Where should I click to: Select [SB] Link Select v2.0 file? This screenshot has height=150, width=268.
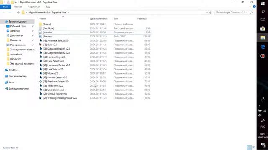[53, 69]
